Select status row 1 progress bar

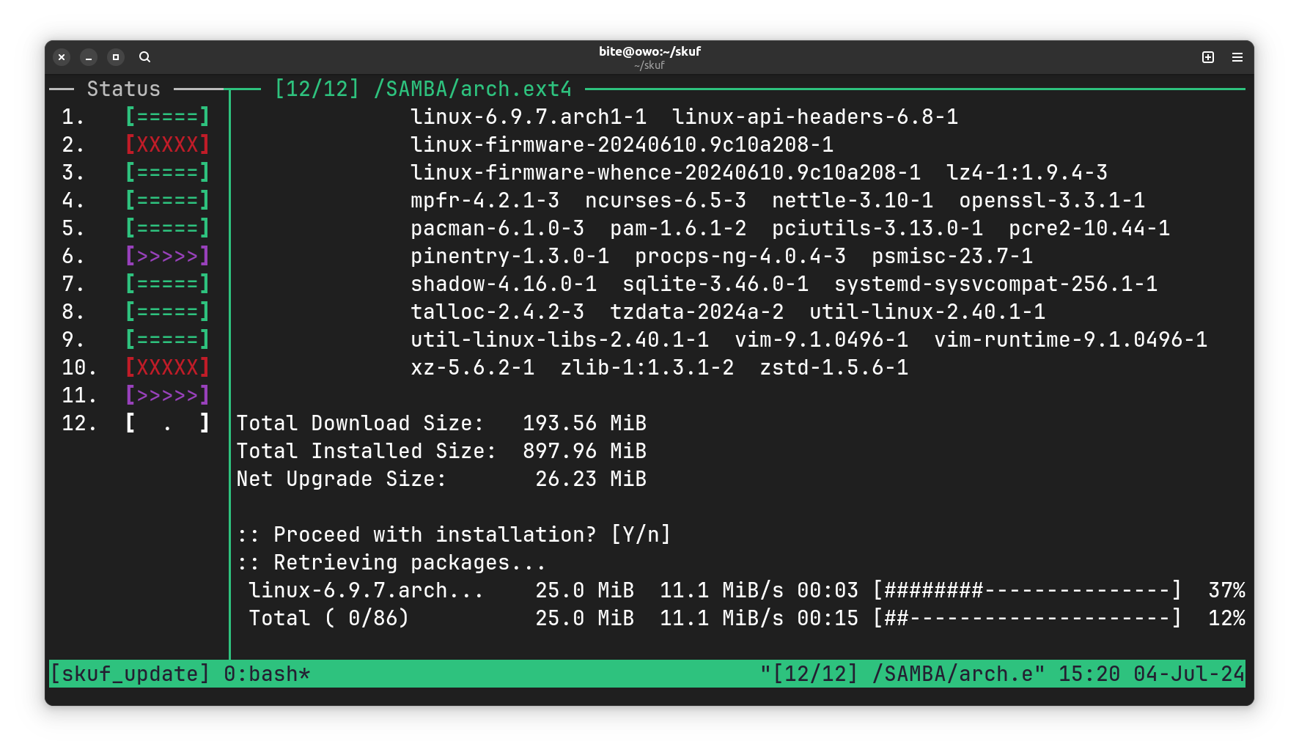167,117
